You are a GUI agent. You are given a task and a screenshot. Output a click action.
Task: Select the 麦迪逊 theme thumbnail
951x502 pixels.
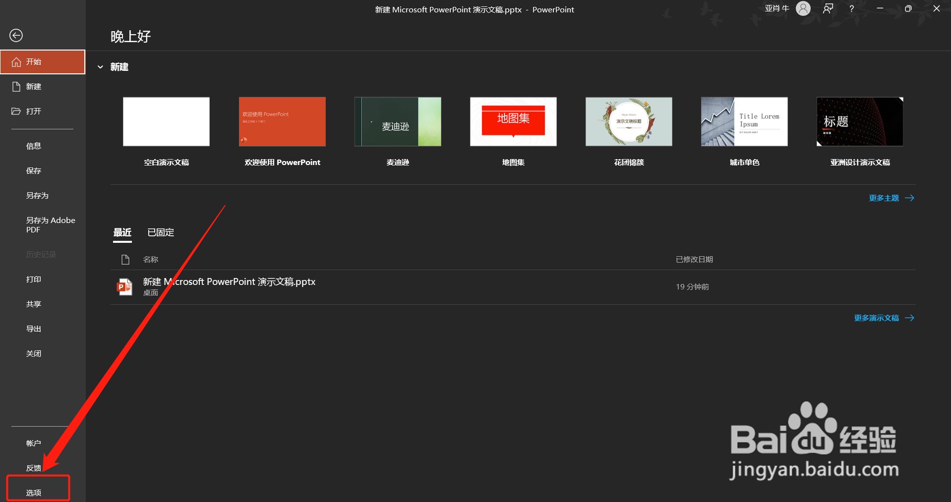[398, 121]
